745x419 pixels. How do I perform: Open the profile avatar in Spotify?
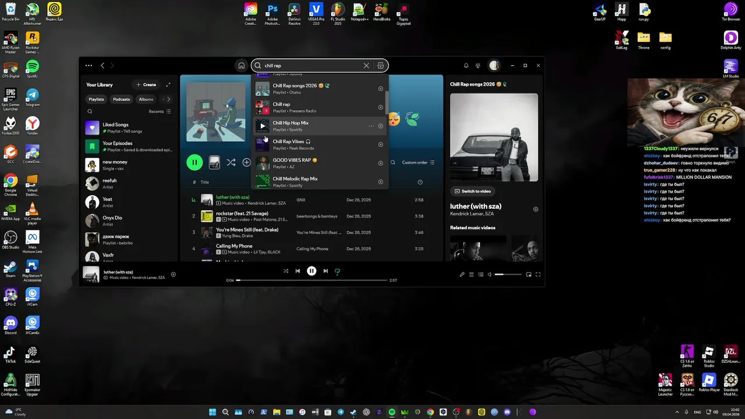pyautogui.click(x=494, y=66)
